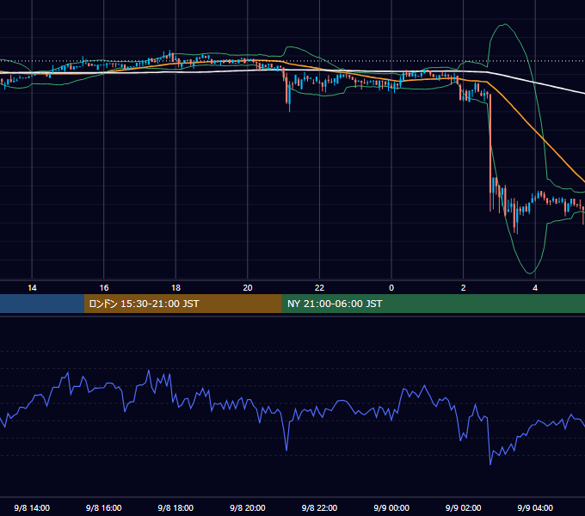Click the 18 hour label on price chart axis

coord(175,288)
